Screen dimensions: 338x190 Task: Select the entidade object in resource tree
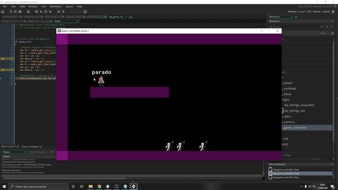289,89
